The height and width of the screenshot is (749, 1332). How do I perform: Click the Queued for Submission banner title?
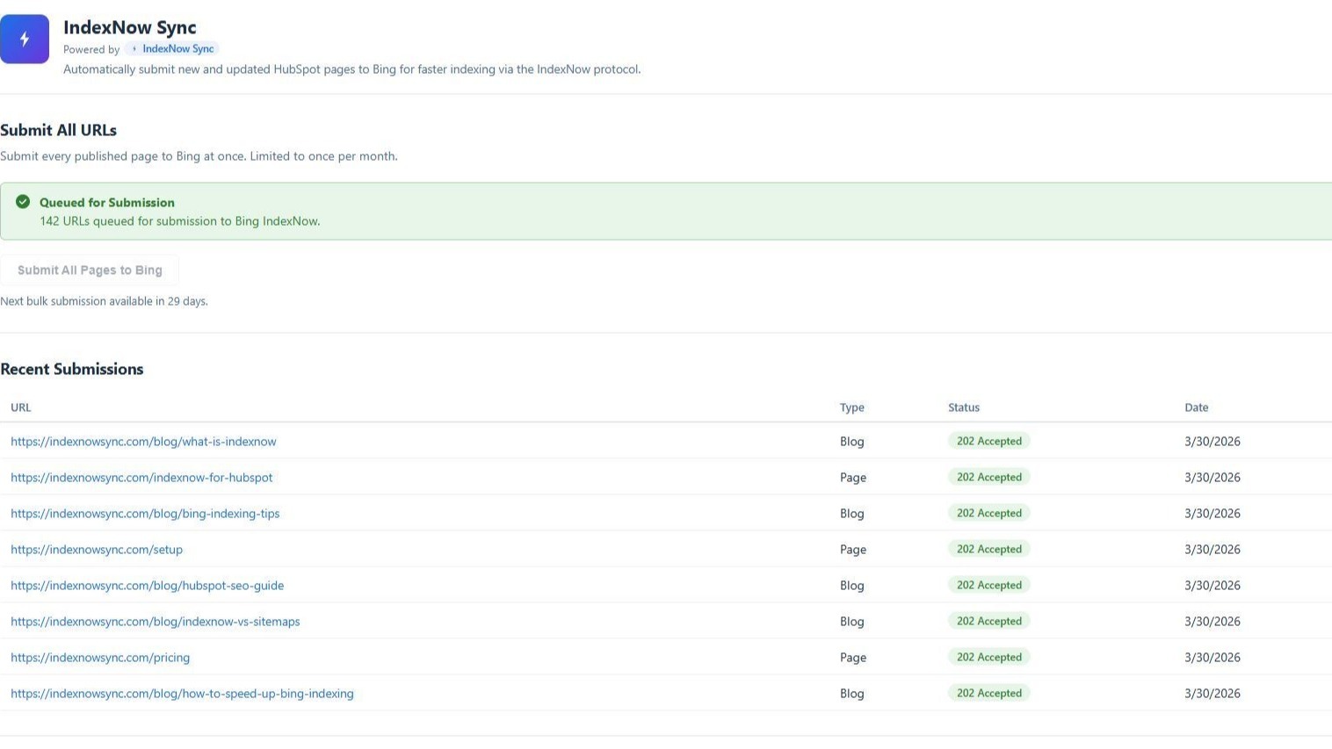[107, 203]
